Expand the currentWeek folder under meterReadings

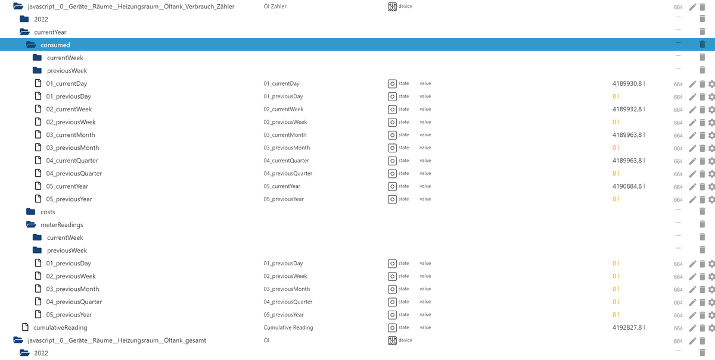click(37, 237)
